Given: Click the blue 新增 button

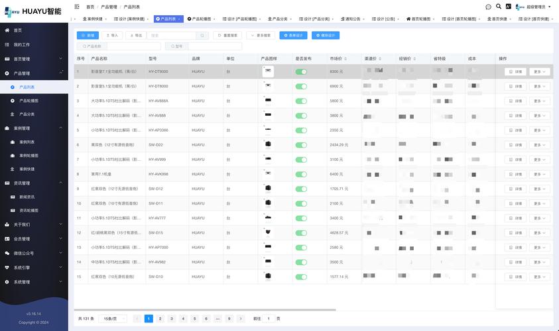Looking at the screenshot, I should pos(88,35).
